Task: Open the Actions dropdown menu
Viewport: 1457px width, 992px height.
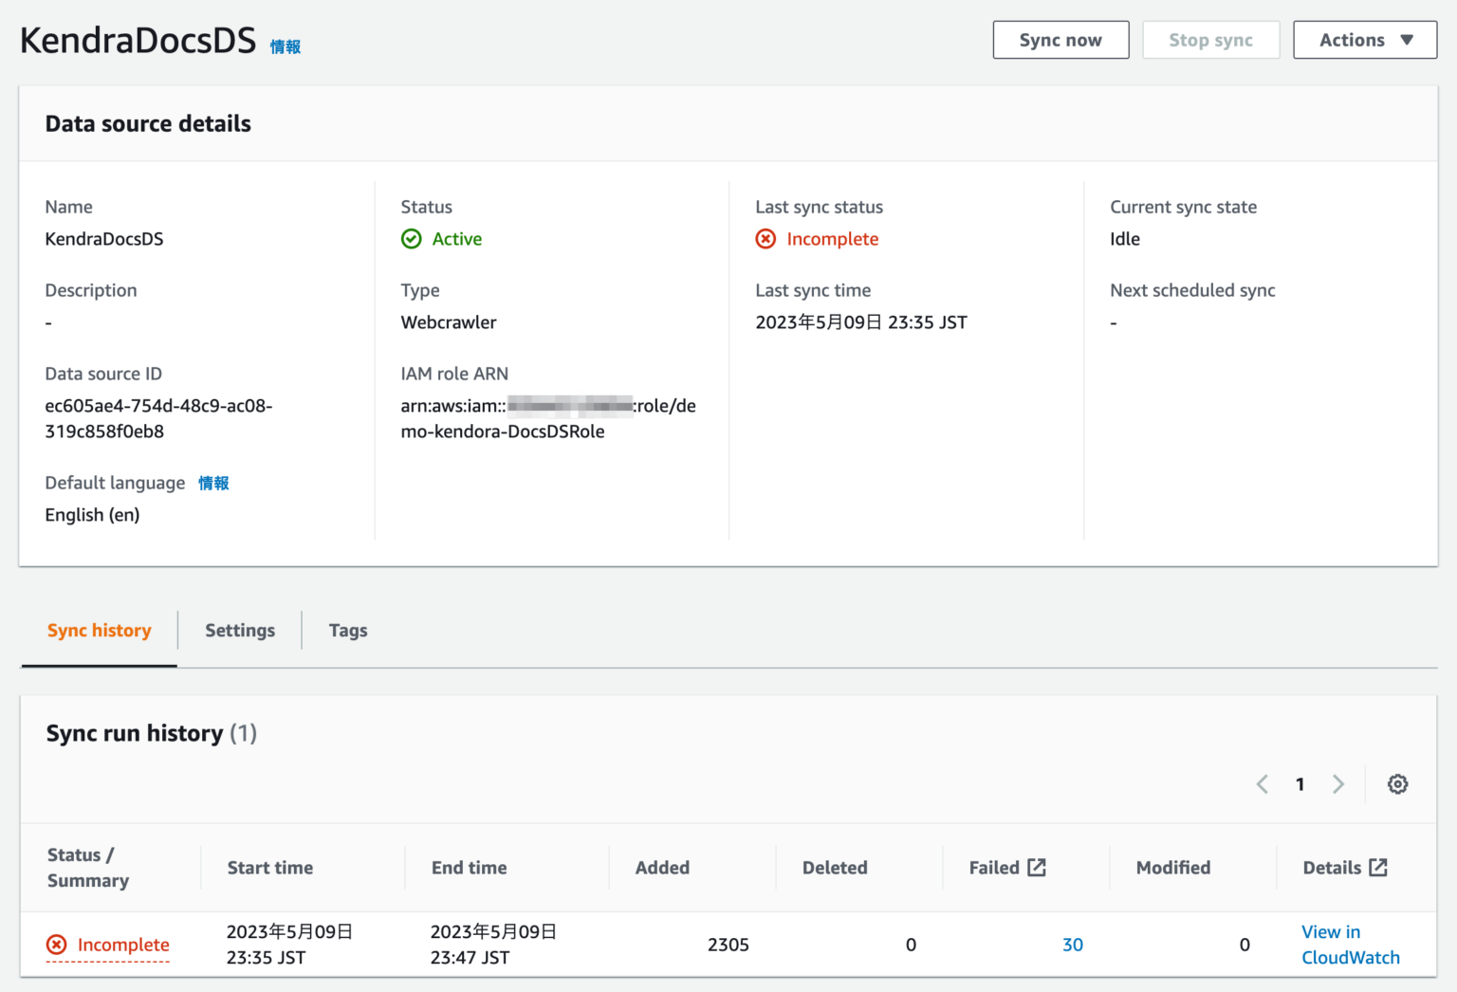Action: pyautogui.click(x=1364, y=40)
